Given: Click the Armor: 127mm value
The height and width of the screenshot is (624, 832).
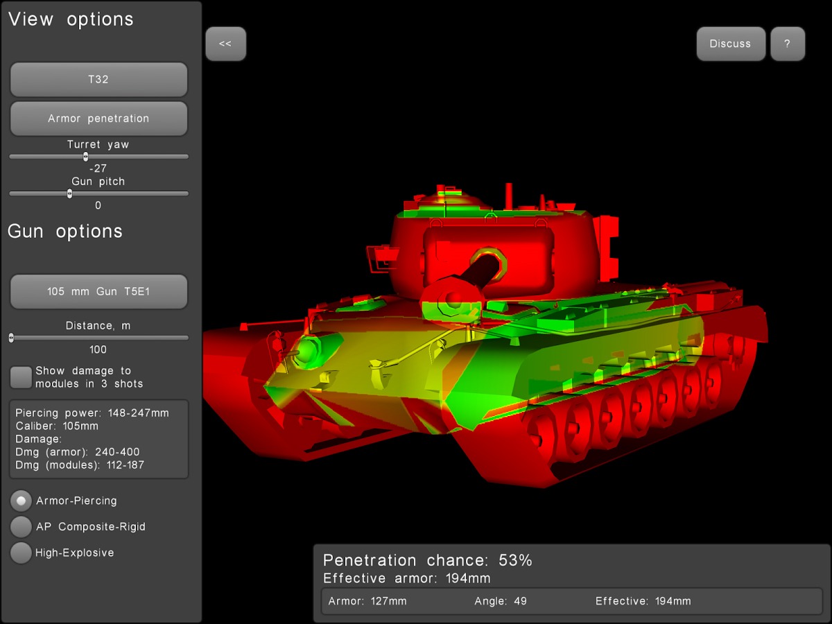Looking at the screenshot, I should (367, 601).
